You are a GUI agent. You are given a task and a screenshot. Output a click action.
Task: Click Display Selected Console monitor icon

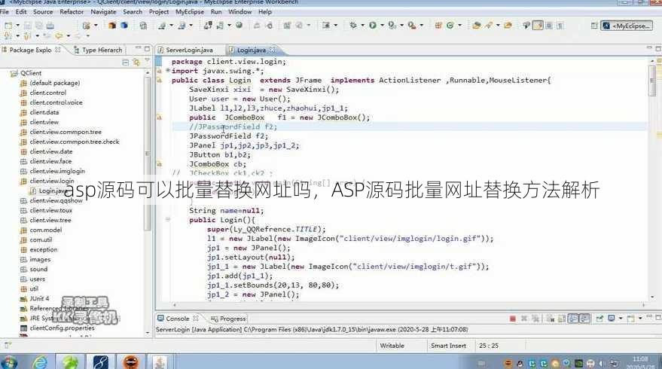(x=612, y=319)
